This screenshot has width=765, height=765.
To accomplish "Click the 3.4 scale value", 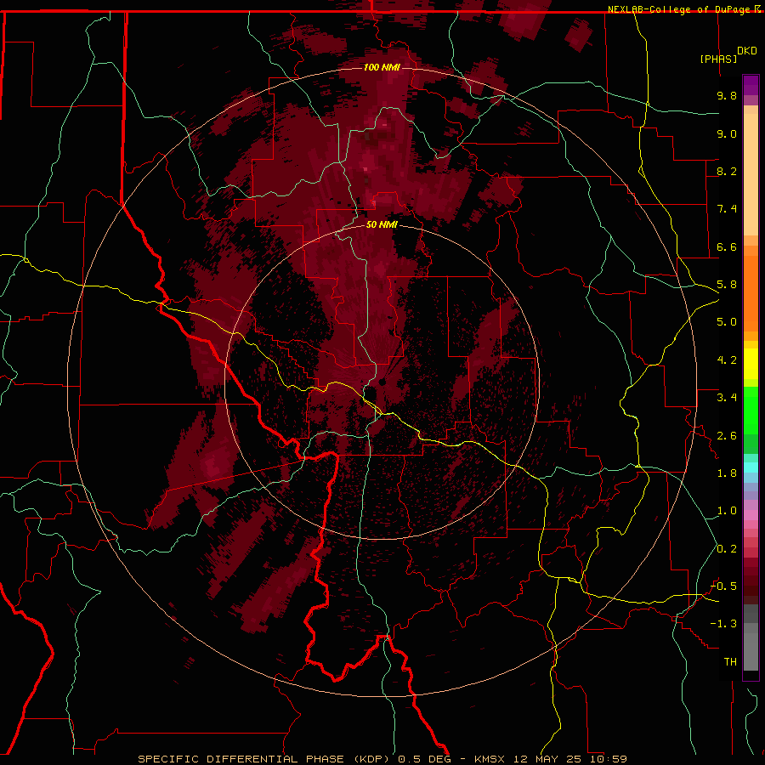I will click(727, 398).
